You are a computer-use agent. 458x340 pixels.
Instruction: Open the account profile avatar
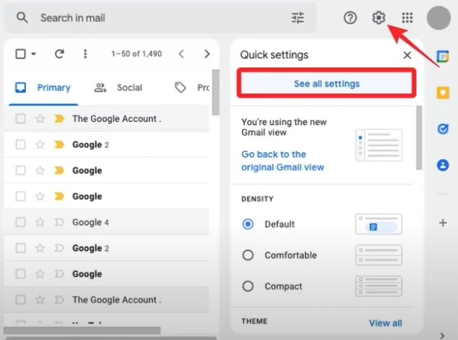pyautogui.click(x=438, y=18)
